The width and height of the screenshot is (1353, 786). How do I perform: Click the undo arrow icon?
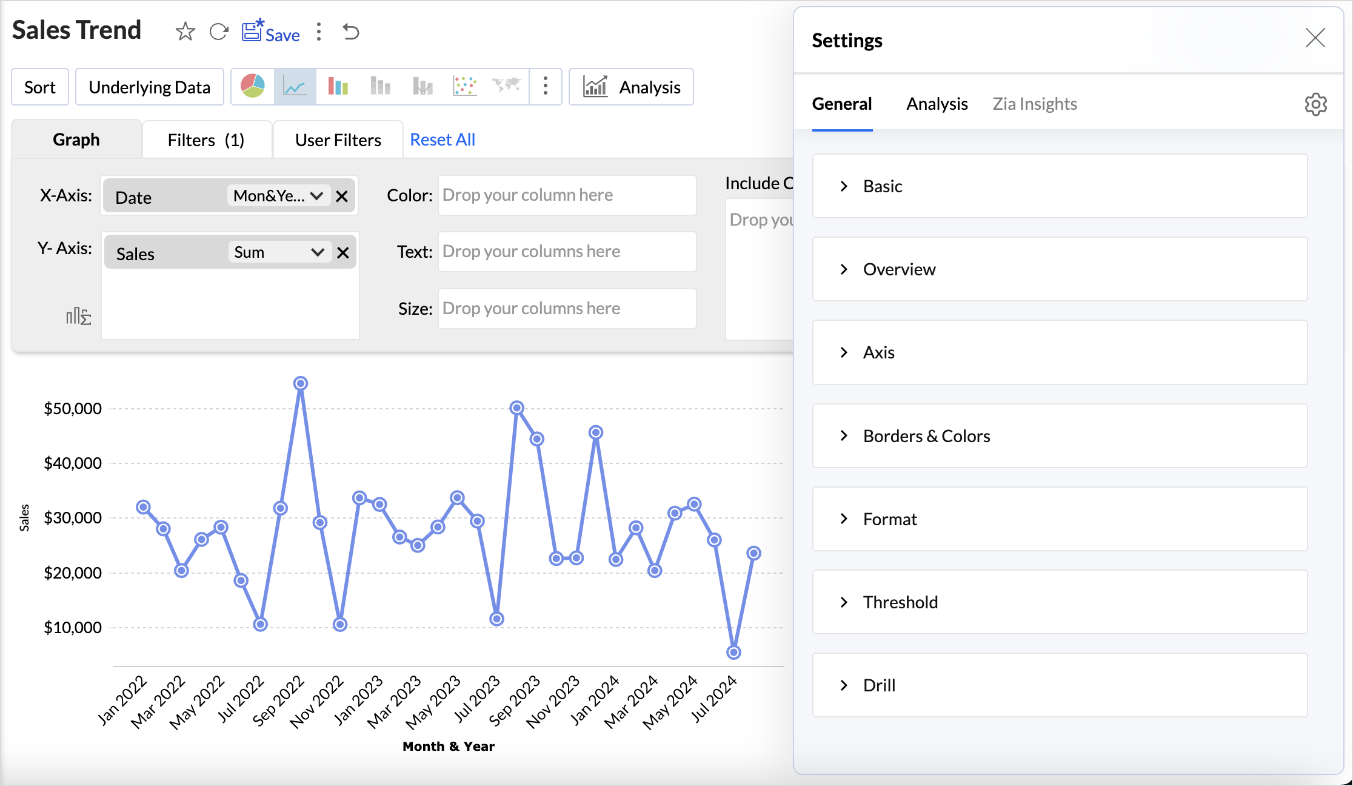point(351,32)
